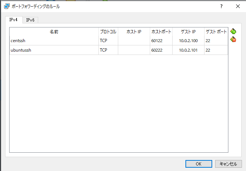Select guest port 22 of ubuntussh

[x=216, y=50]
